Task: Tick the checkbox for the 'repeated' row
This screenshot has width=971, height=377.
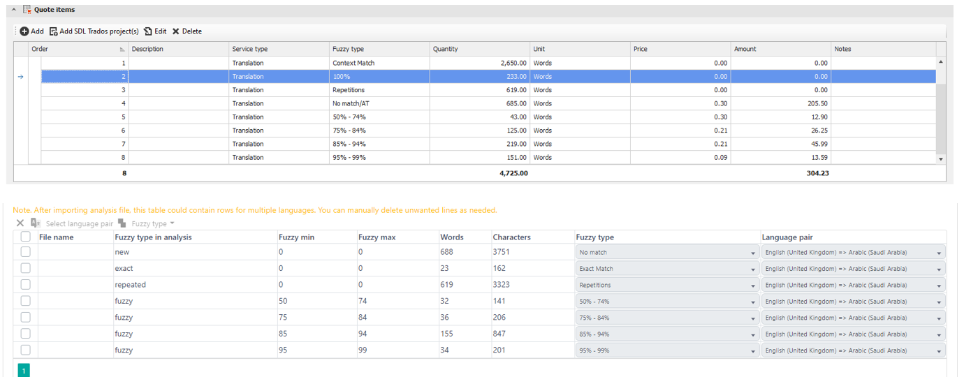Action: (x=25, y=285)
